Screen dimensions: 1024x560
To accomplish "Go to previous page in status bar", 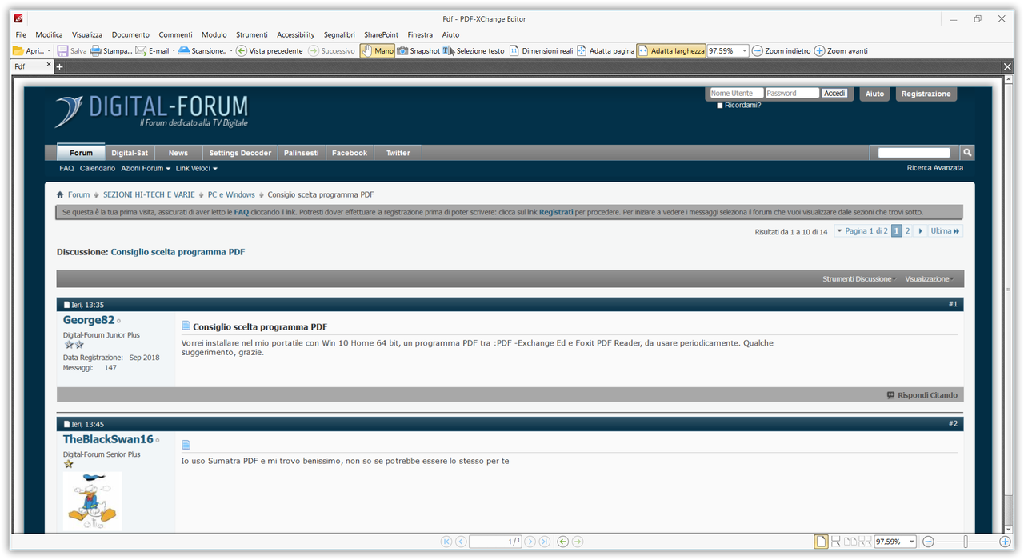I will (461, 542).
